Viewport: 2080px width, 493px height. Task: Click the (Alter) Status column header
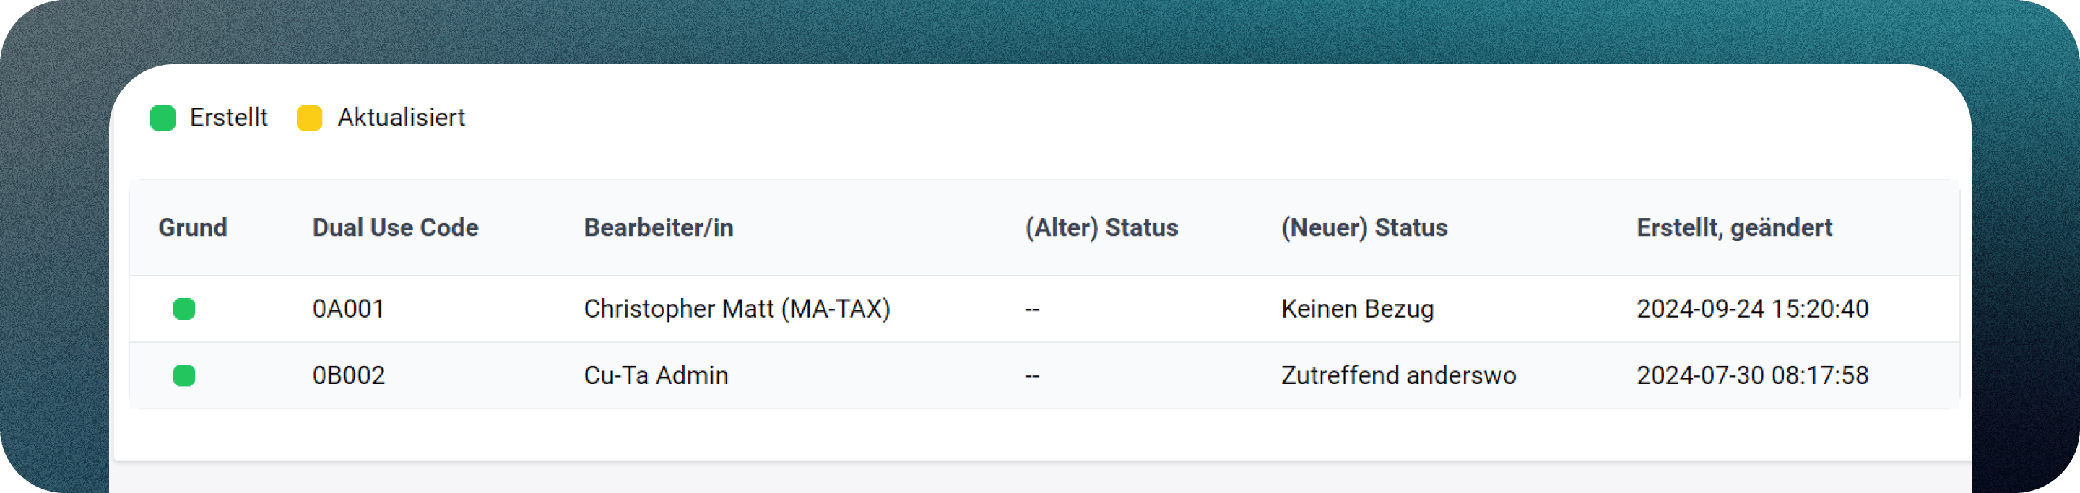[x=1101, y=227]
